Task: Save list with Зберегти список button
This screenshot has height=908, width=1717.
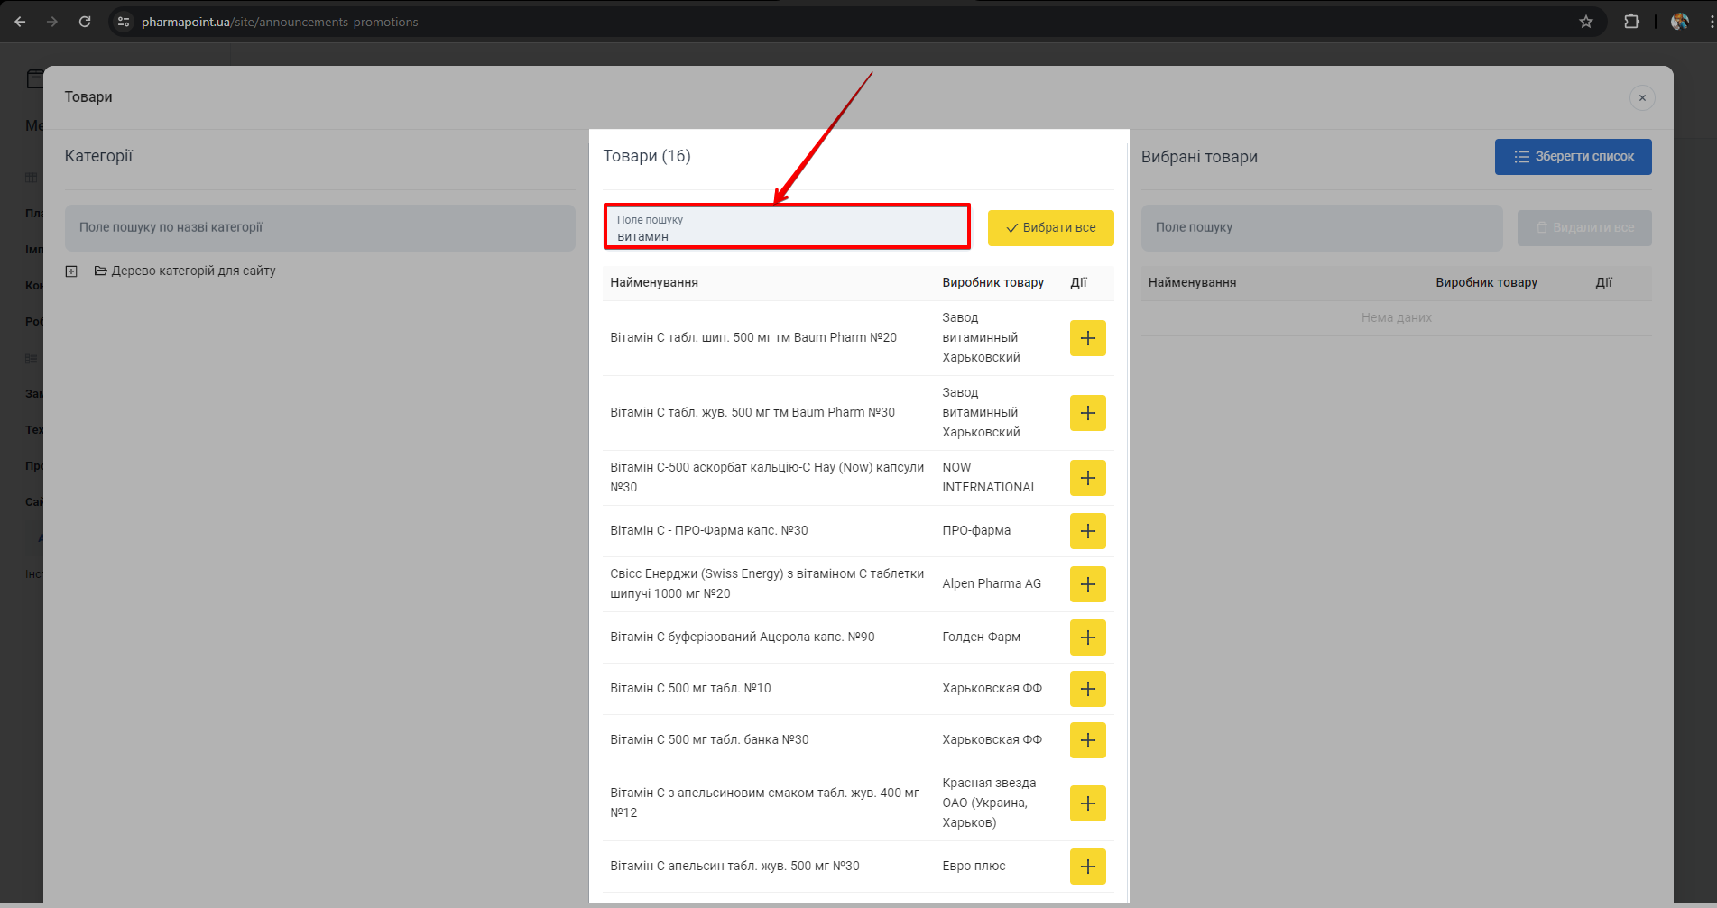Action: [x=1573, y=157]
